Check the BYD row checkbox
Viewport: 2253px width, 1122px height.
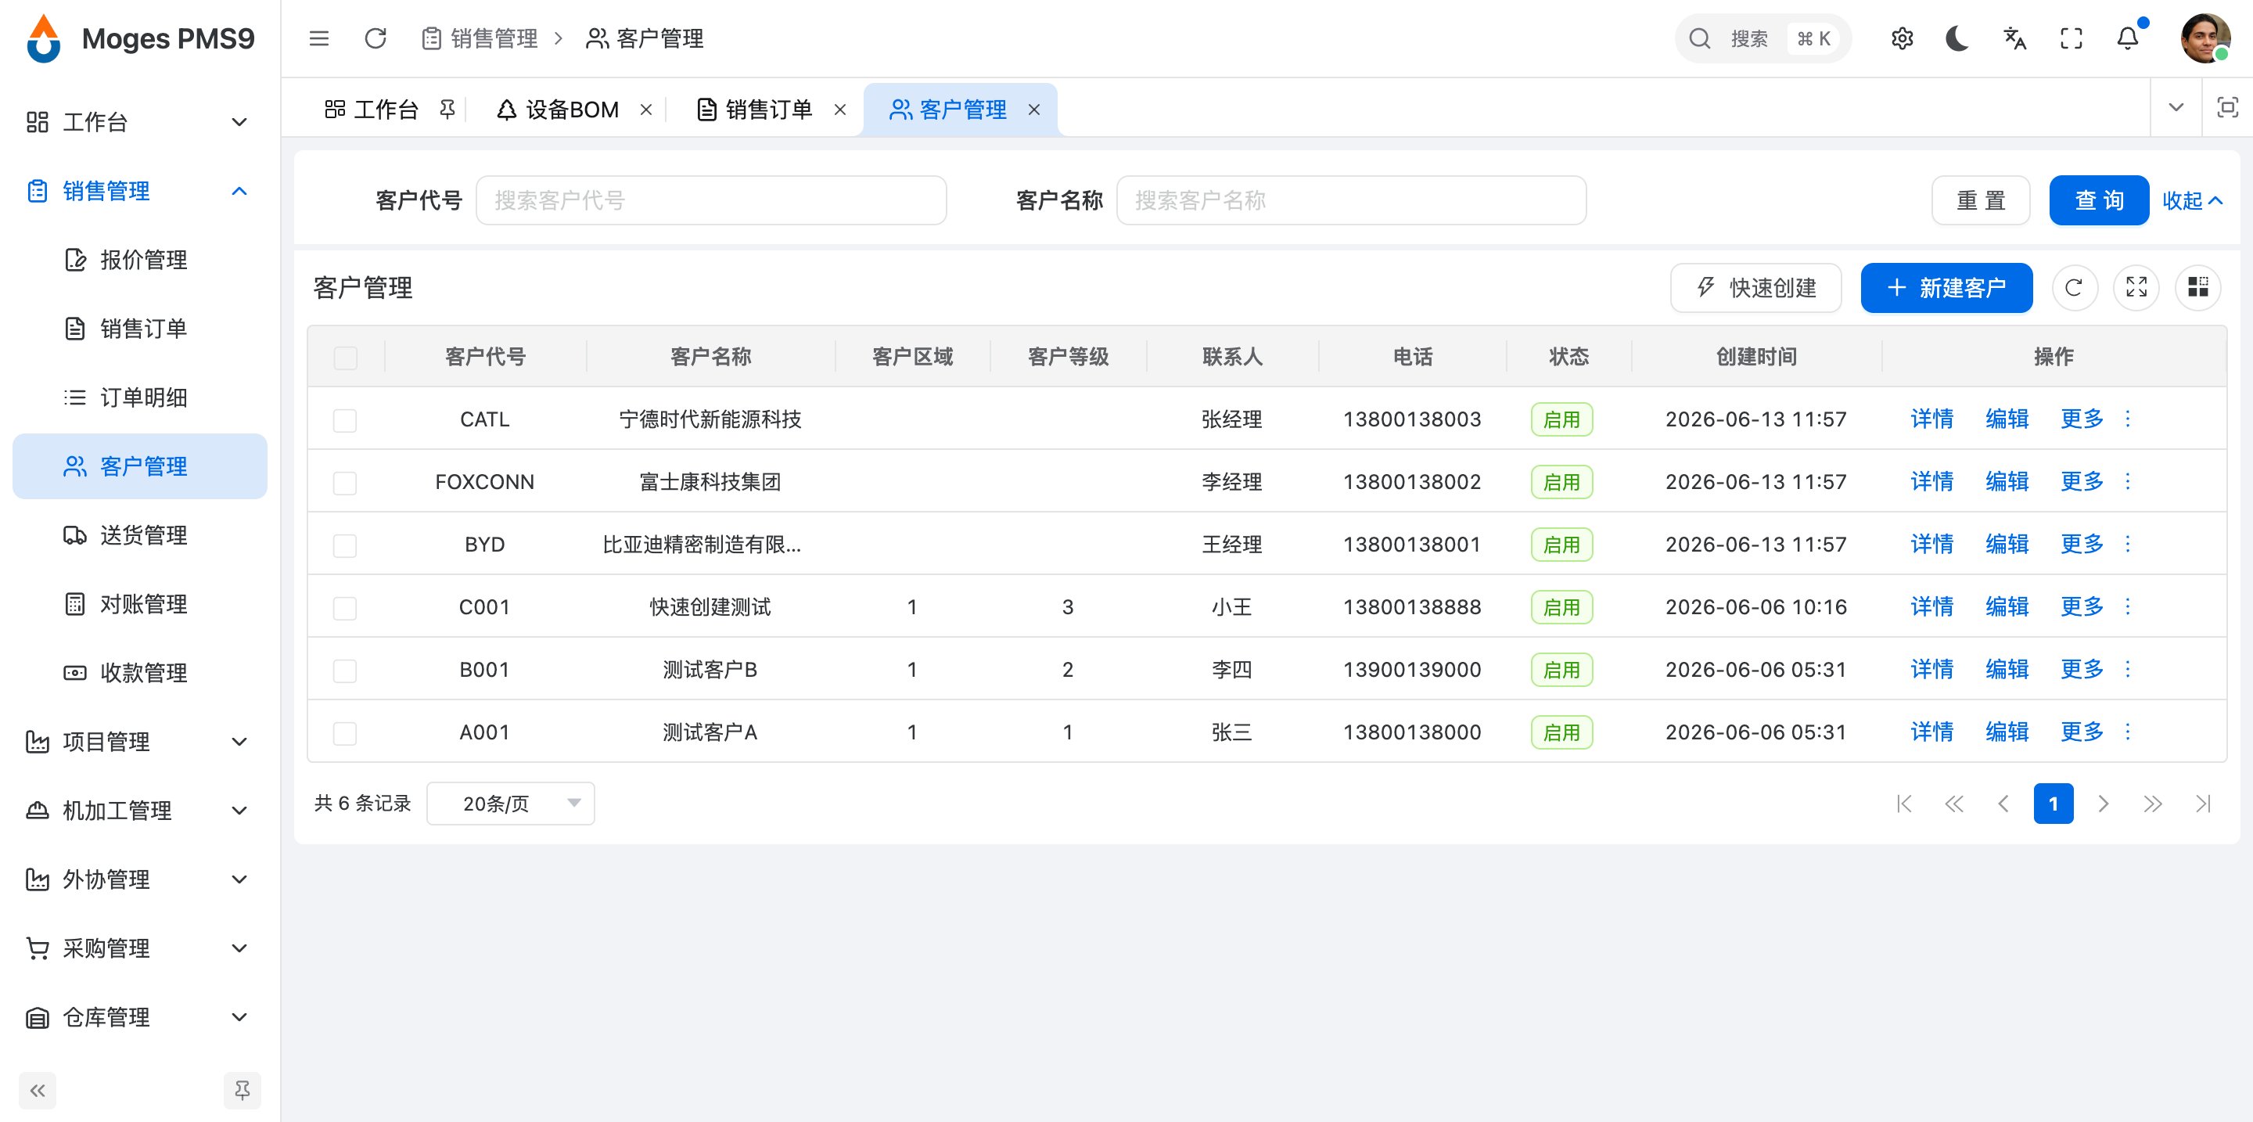346,545
